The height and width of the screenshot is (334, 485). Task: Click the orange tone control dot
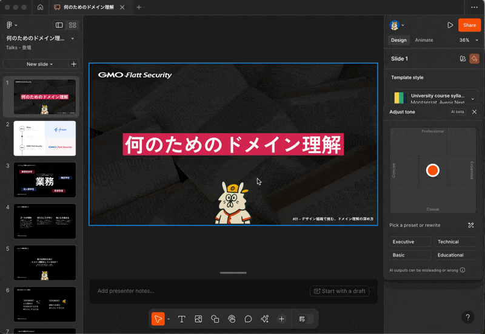coord(432,170)
